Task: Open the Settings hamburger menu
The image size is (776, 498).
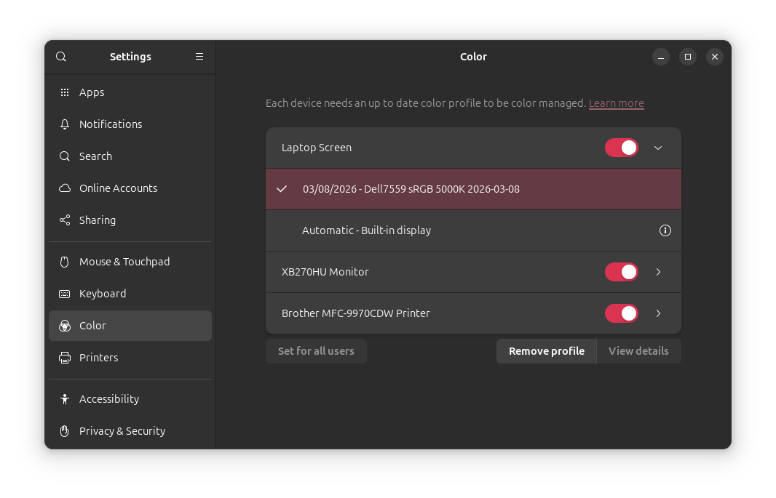Action: [x=199, y=57]
